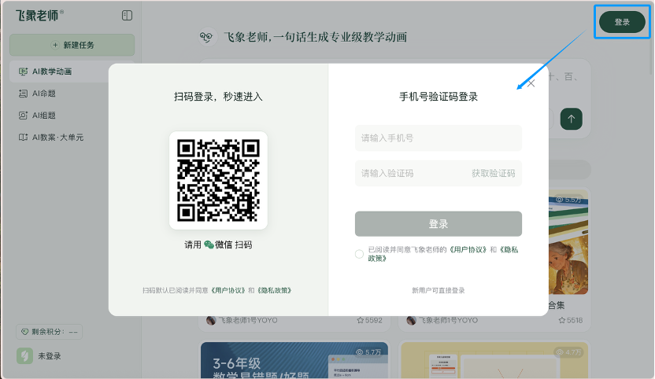
Task: Open AI组题 in the sidebar
Action: coord(44,116)
